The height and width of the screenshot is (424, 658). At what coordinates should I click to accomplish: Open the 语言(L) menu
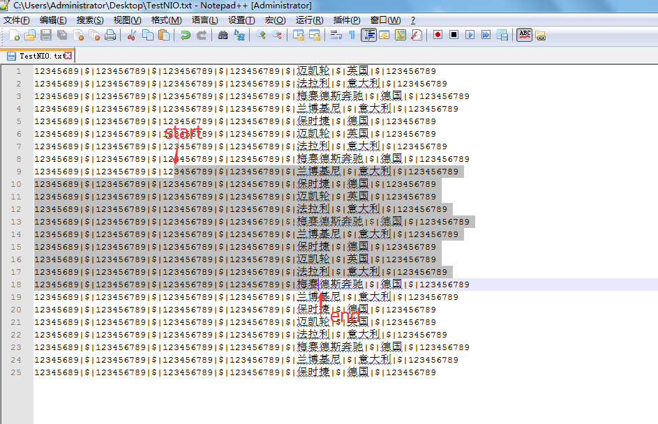pos(204,20)
